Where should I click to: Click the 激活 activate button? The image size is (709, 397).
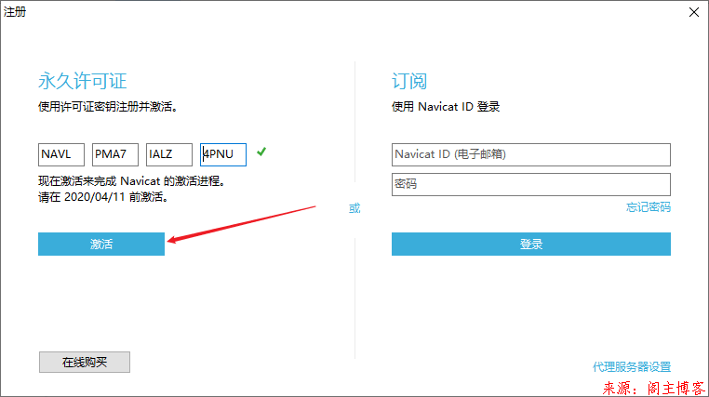pyautogui.click(x=101, y=244)
